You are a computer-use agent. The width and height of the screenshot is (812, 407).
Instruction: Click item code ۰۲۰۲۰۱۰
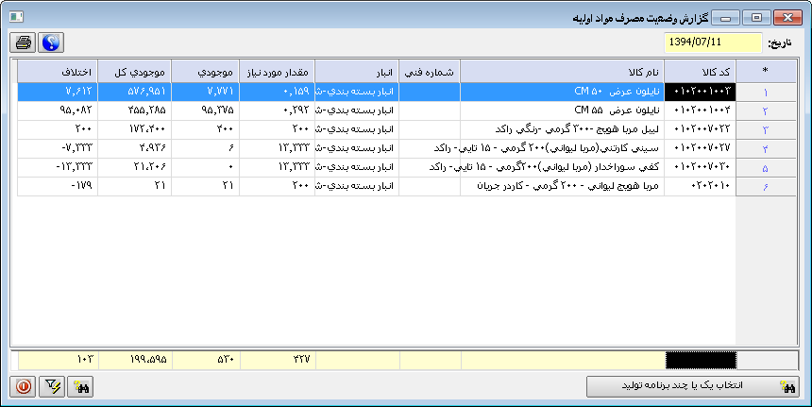click(x=700, y=186)
